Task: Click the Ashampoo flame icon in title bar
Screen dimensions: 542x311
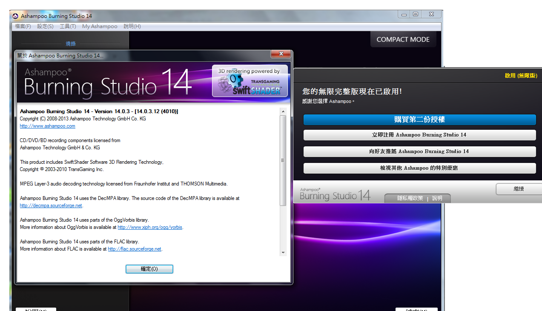Action: 15,16
